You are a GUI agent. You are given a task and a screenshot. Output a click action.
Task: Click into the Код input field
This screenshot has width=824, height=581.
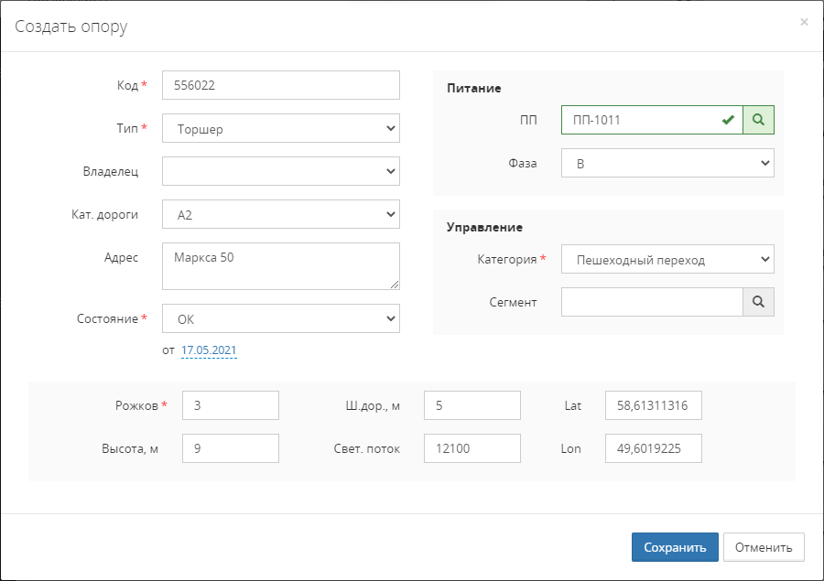(x=280, y=85)
